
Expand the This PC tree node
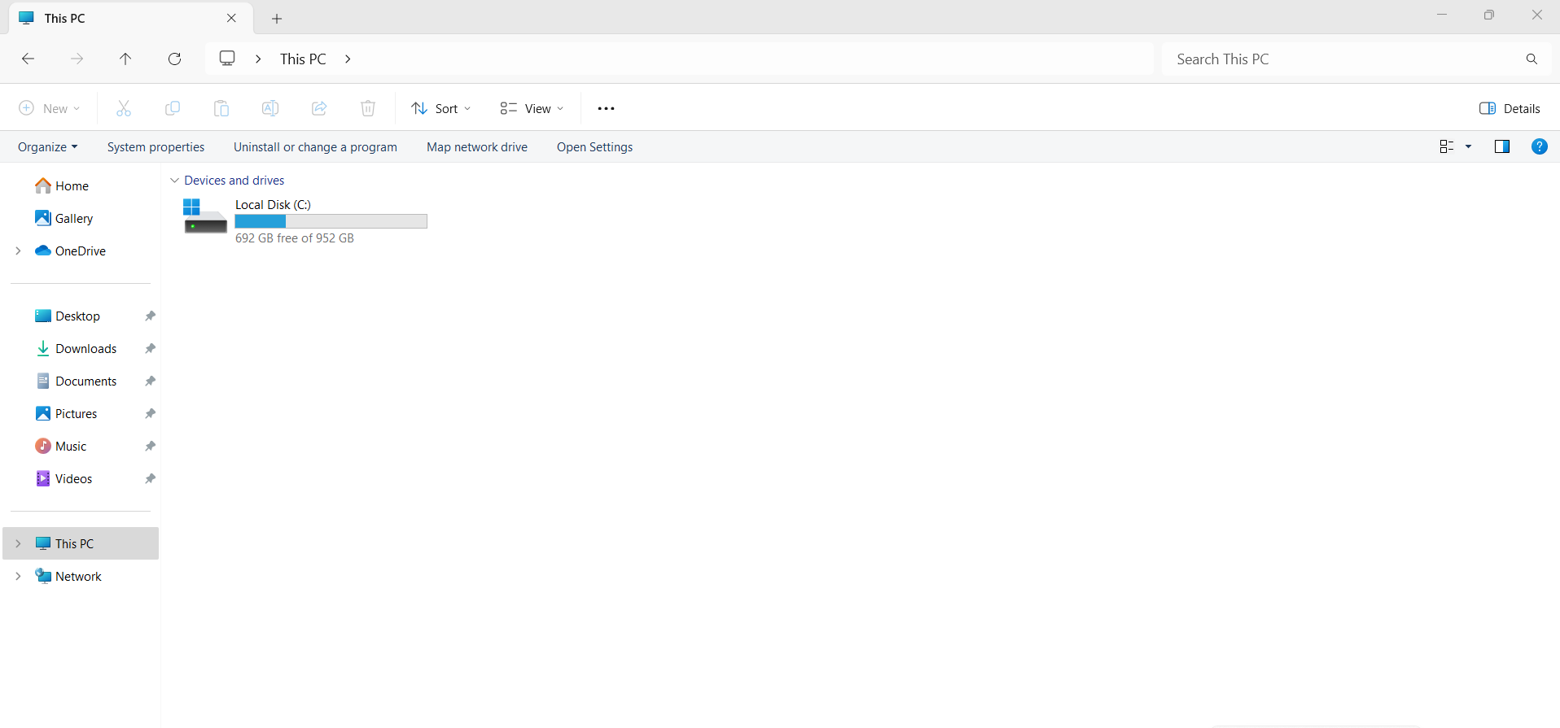click(18, 543)
